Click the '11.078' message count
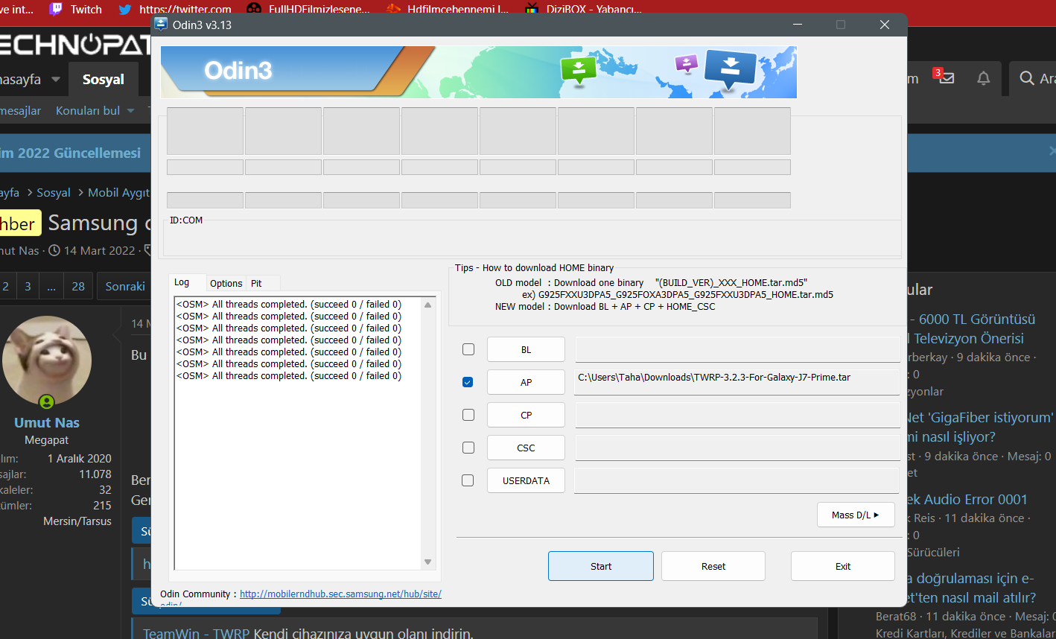The height and width of the screenshot is (639, 1056). 95,474
